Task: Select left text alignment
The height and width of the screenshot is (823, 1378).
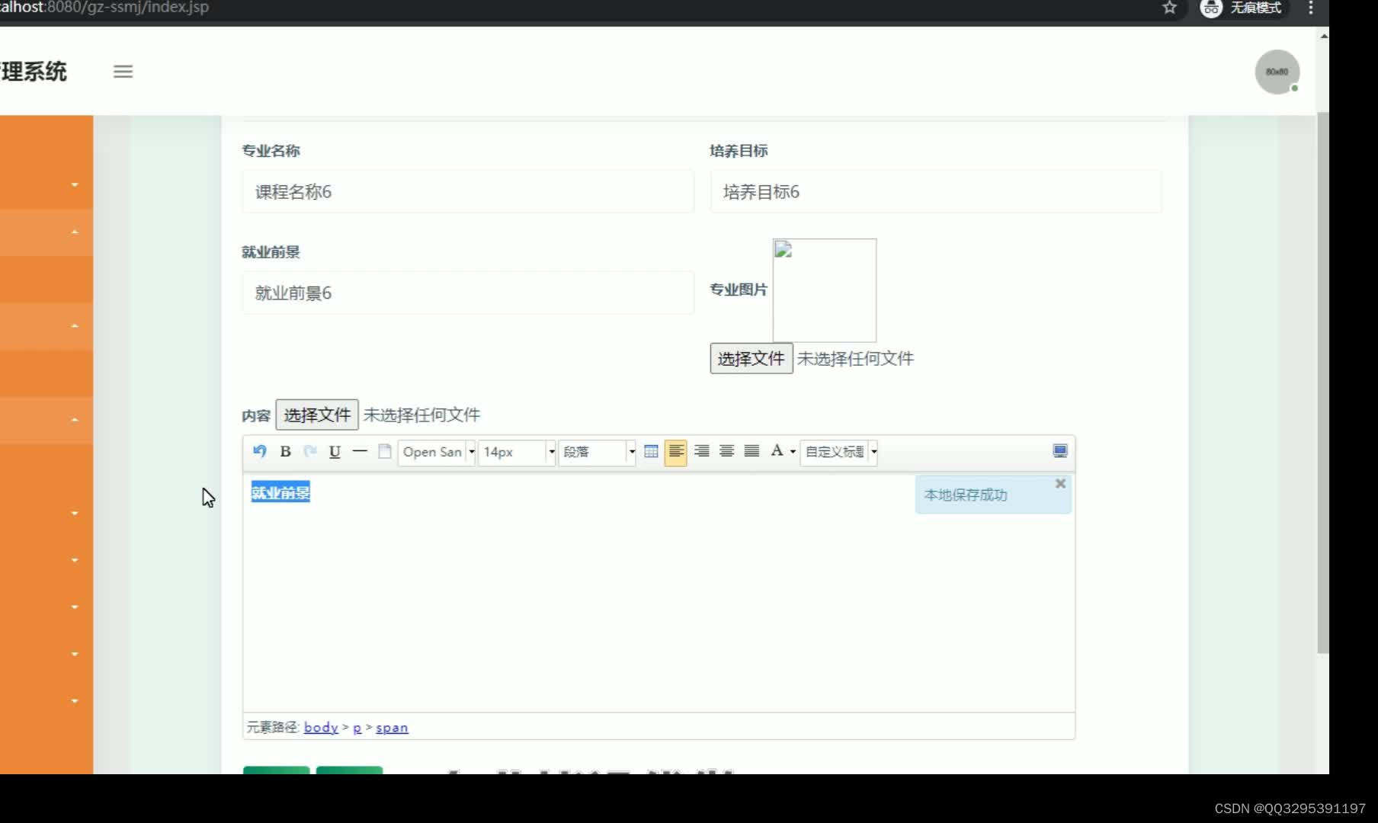Action: tap(676, 452)
